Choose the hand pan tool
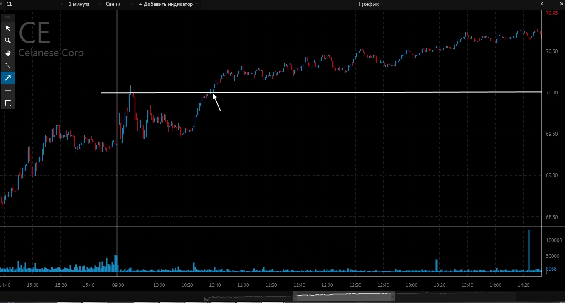 7,53
